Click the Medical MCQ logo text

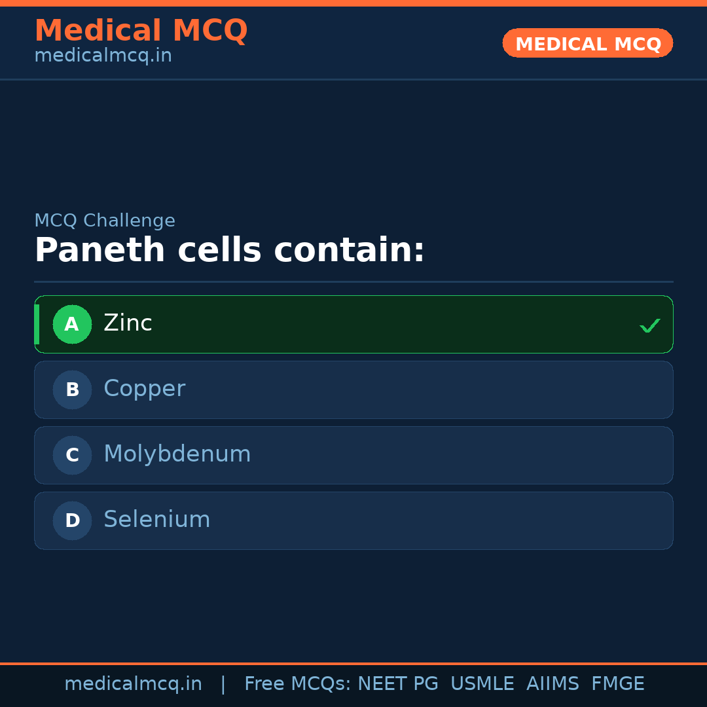pos(141,30)
